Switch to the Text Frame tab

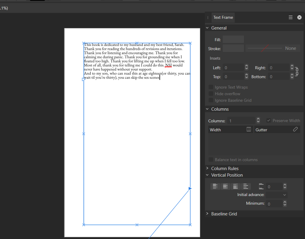pos(223,17)
